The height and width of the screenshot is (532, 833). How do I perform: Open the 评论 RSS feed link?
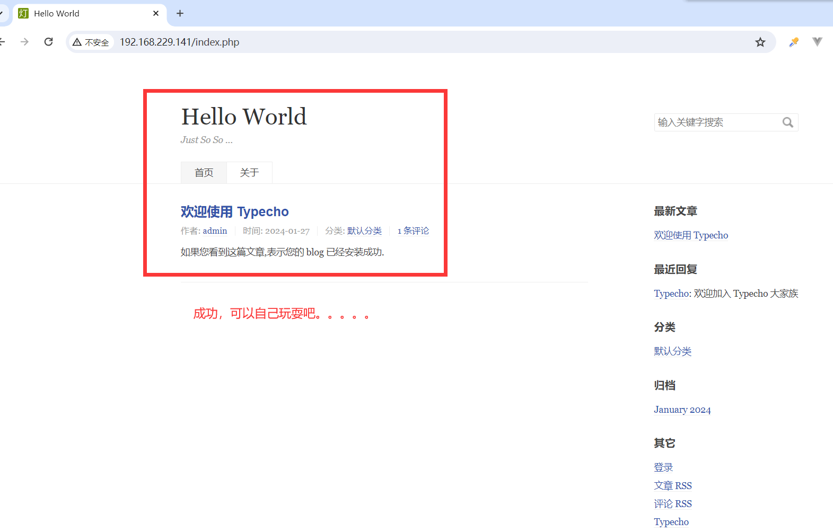pyautogui.click(x=673, y=503)
